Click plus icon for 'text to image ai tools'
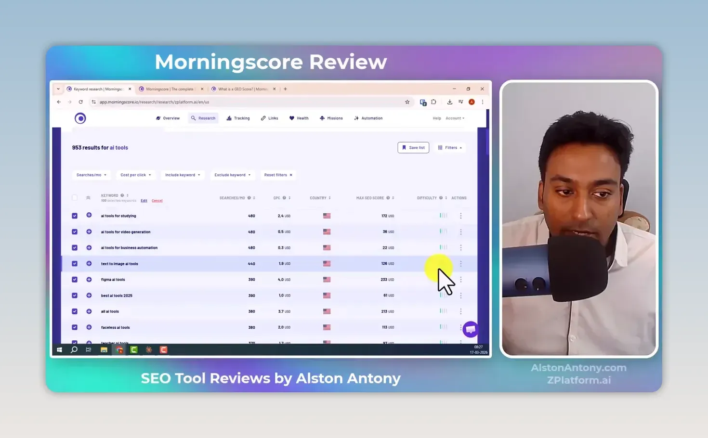 click(x=89, y=263)
